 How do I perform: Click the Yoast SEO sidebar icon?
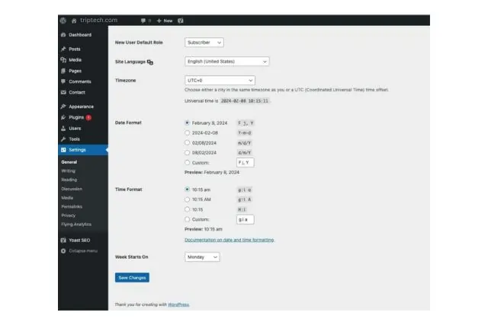coord(63,241)
